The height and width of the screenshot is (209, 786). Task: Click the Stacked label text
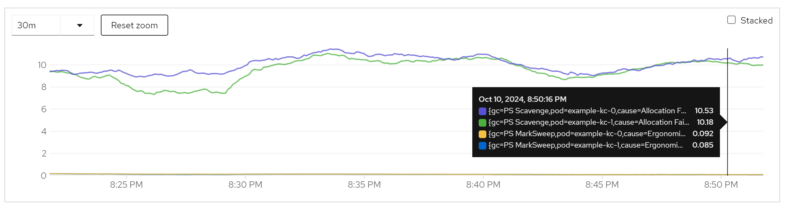(x=756, y=20)
